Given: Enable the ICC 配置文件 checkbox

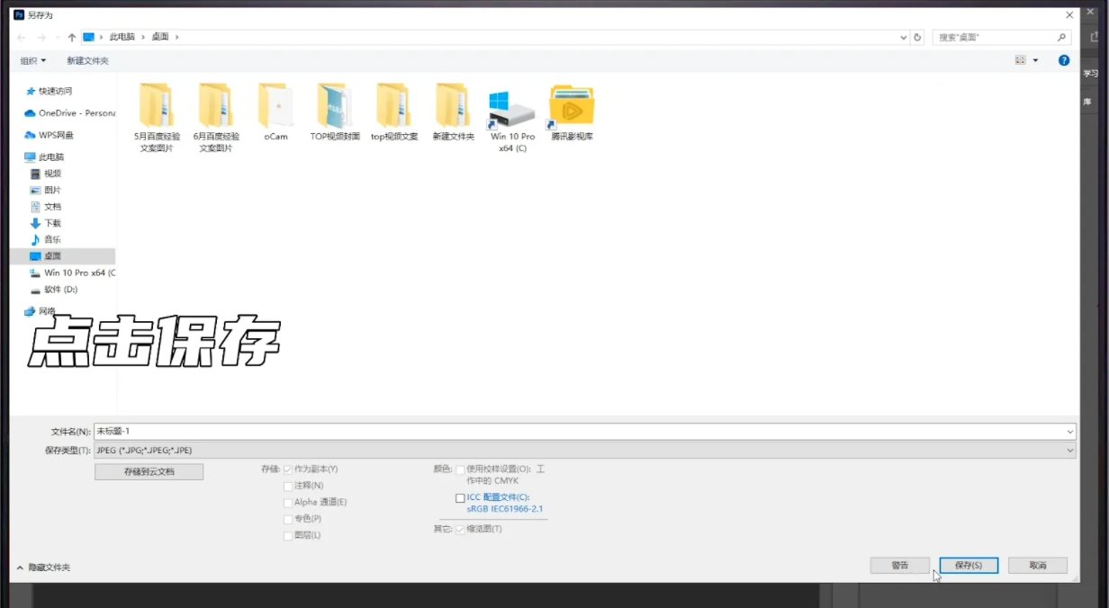Looking at the screenshot, I should [x=461, y=497].
